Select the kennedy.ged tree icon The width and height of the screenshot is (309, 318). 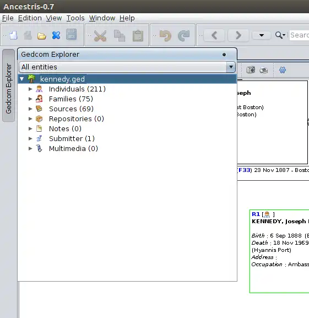pyautogui.click(x=31, y=79)
